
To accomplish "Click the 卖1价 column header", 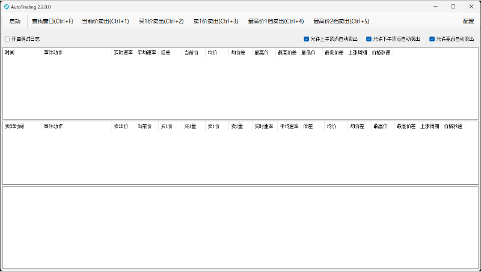I will 217,126.
